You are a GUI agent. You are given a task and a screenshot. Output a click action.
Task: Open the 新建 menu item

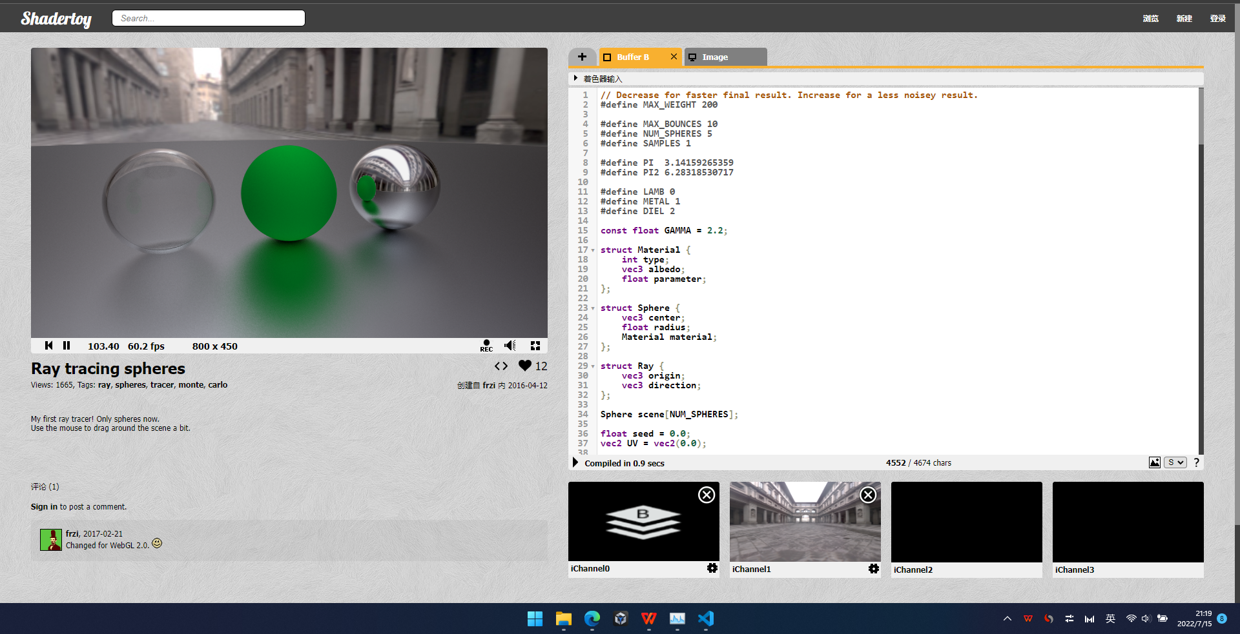pos(1184,18)
